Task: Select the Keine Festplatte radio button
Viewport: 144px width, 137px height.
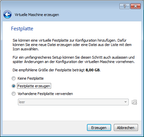Action: 14,78
